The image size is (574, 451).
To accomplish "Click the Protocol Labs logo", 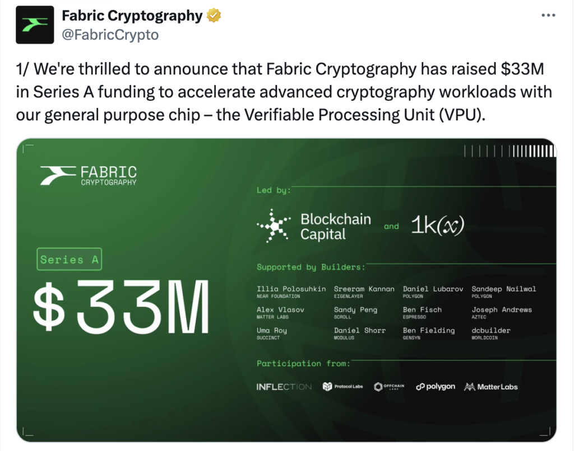I will (342, 386).
